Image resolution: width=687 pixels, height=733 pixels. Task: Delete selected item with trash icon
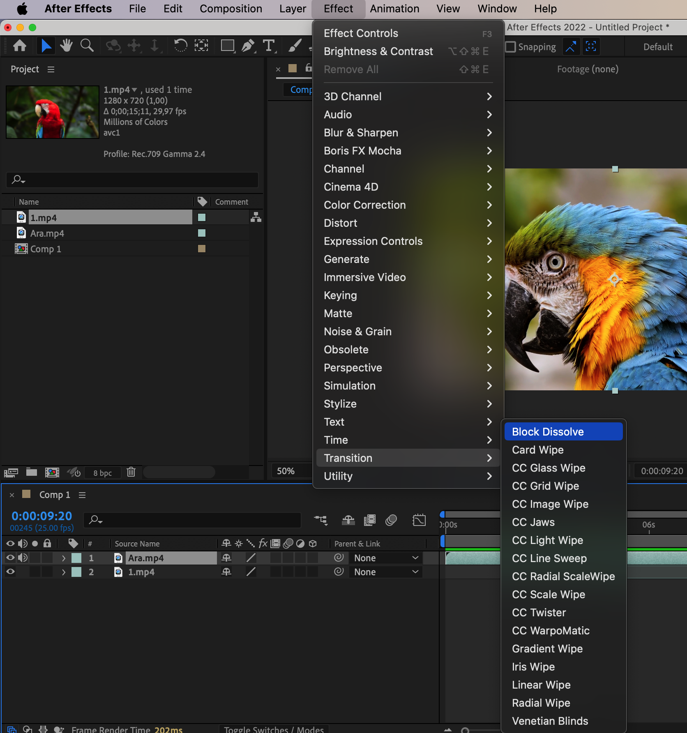[x=131, y=472]
